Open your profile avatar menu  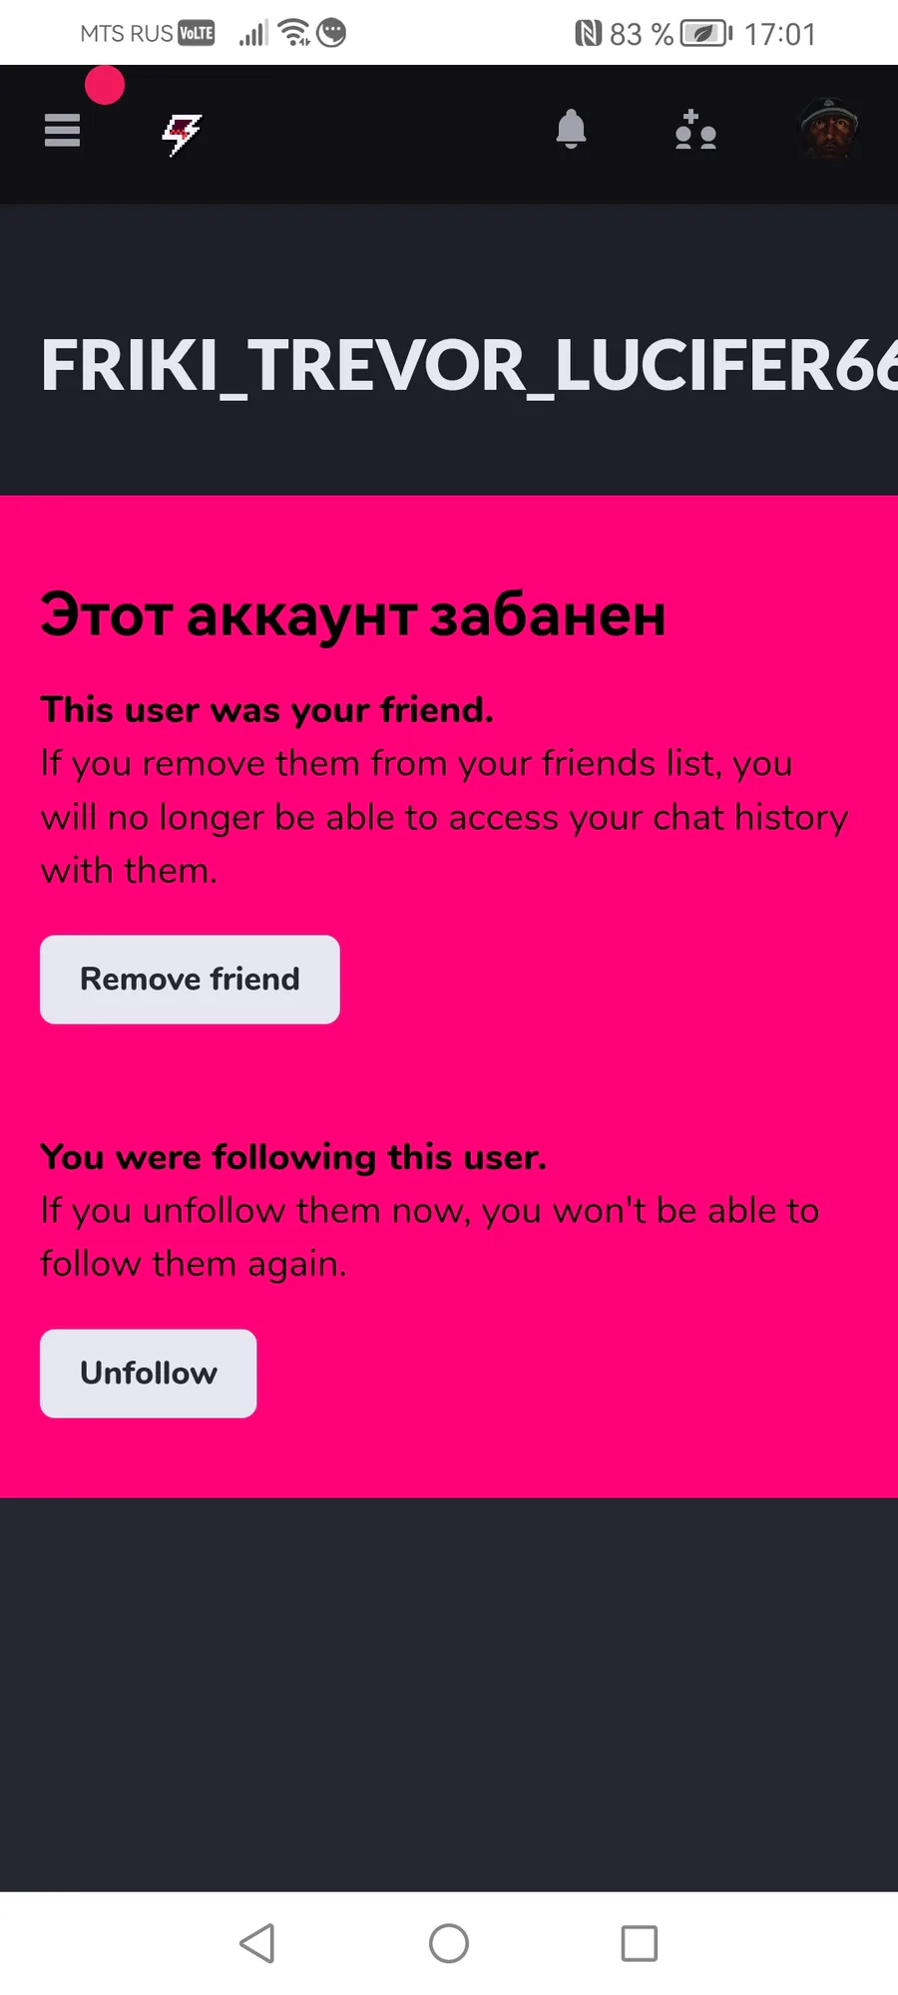829,128
